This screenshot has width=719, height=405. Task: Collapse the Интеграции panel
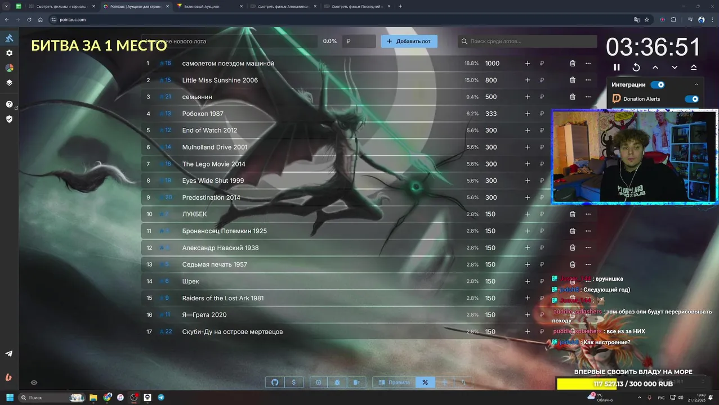click(x=696, y=85)
